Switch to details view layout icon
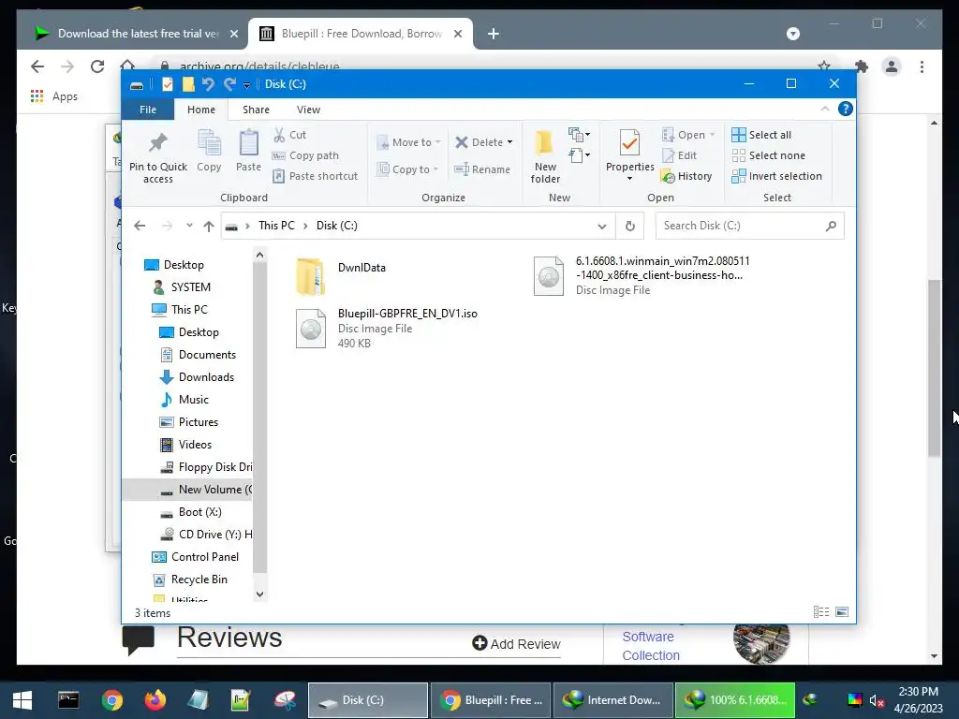The height and width of the screenshot is (719, 959). (821, 611)
